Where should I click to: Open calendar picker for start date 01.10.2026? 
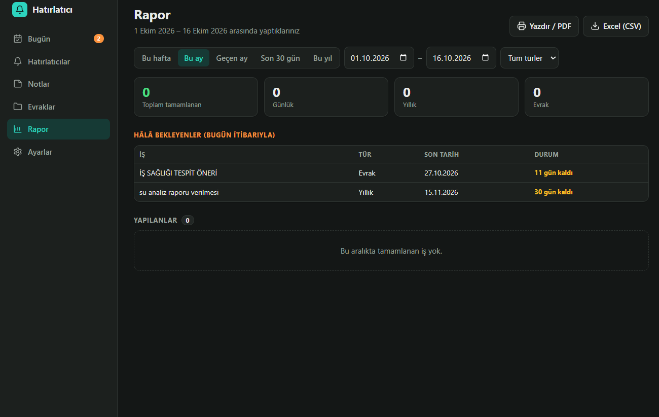point(404,58)
